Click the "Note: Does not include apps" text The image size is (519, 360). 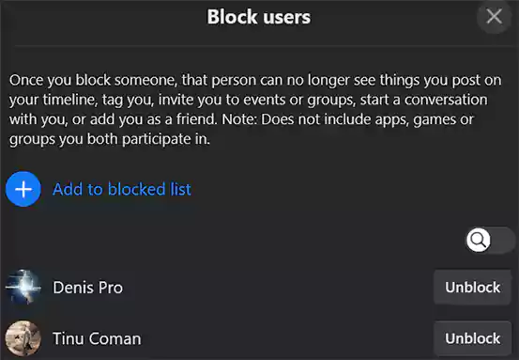(x=313, y=119)
